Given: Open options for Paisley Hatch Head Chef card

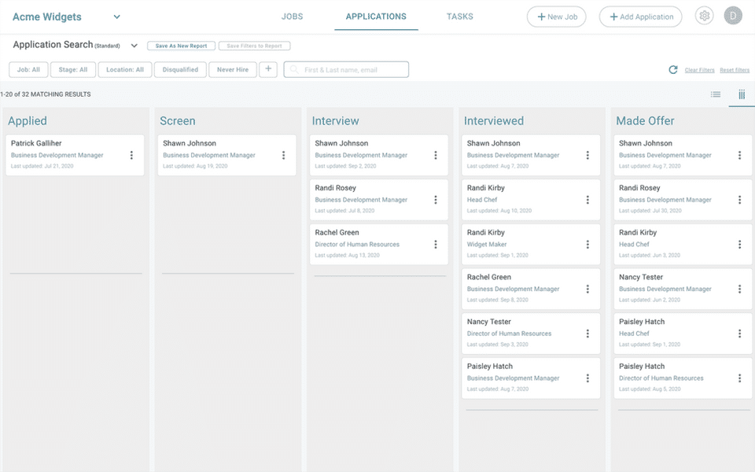Looking at the screenshot, I should pos(739,334).
